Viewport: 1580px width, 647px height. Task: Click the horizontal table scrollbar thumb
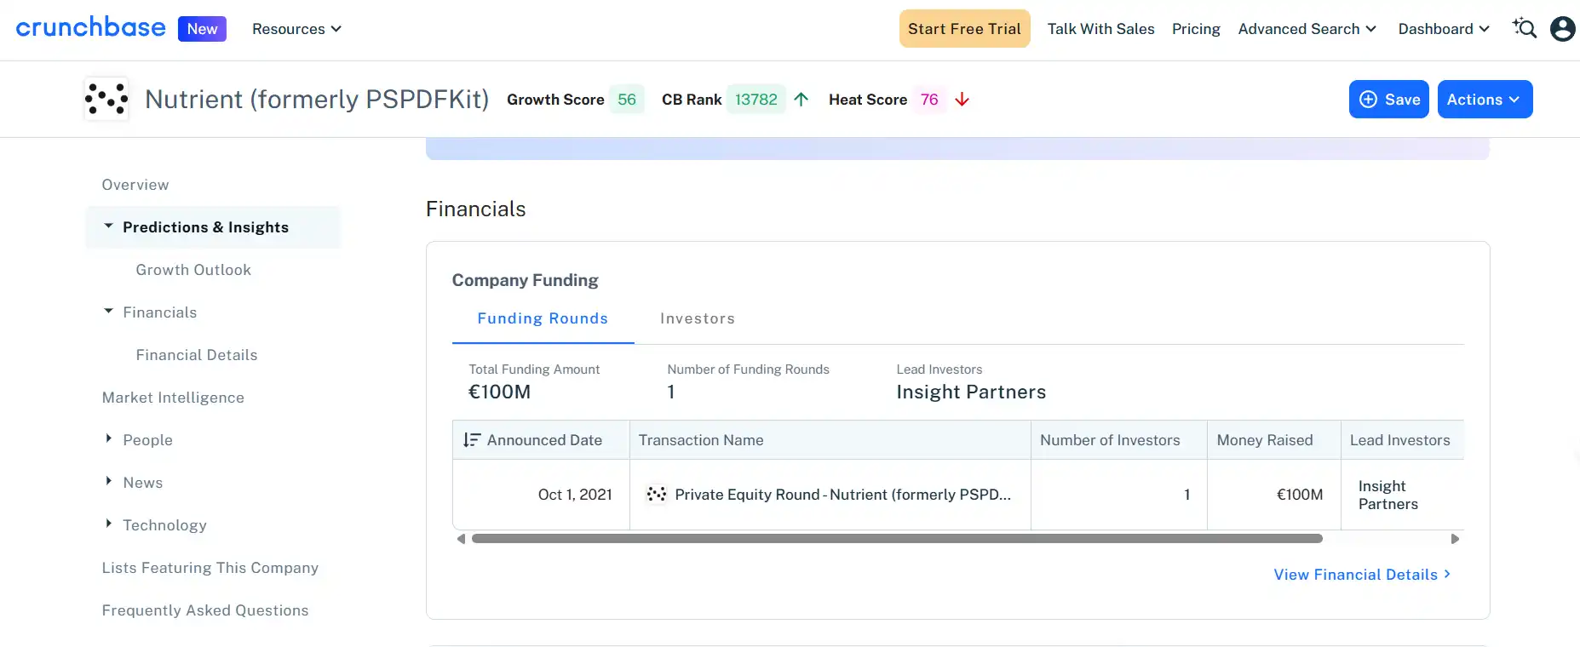coord(896,539)
